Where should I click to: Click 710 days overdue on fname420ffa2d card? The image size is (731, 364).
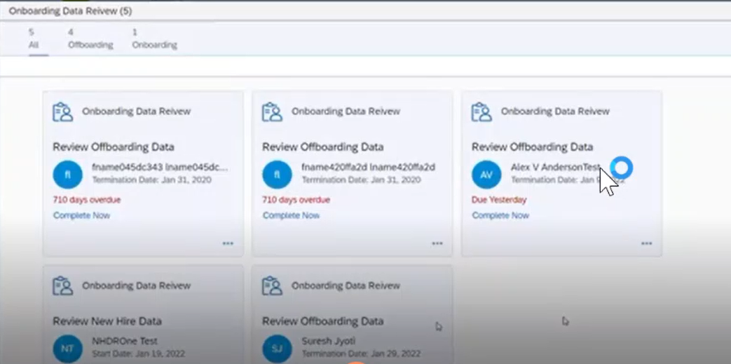[x=296, y=200]
